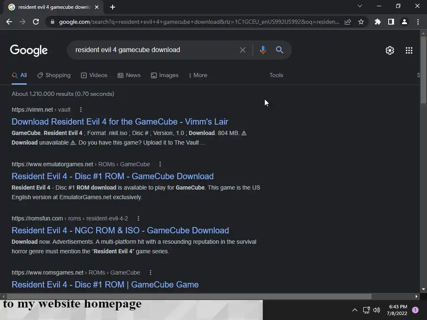Start voice search with microphone icon
The height and width of the screenshot is (320, 427).
263,50
